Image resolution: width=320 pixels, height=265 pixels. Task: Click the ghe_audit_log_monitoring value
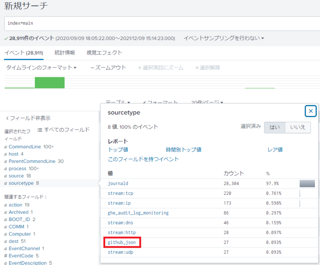(138, 213)
